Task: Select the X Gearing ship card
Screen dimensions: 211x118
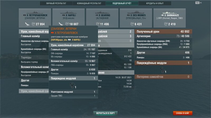Action: (x=102, y=18)
